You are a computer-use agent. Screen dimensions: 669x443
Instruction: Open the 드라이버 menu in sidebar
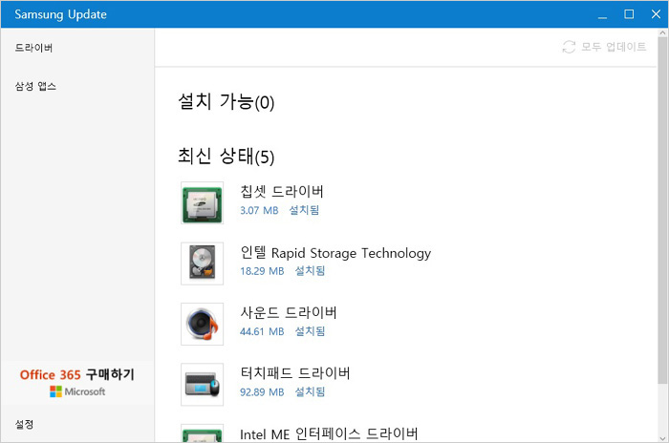(x=33, y=48)
